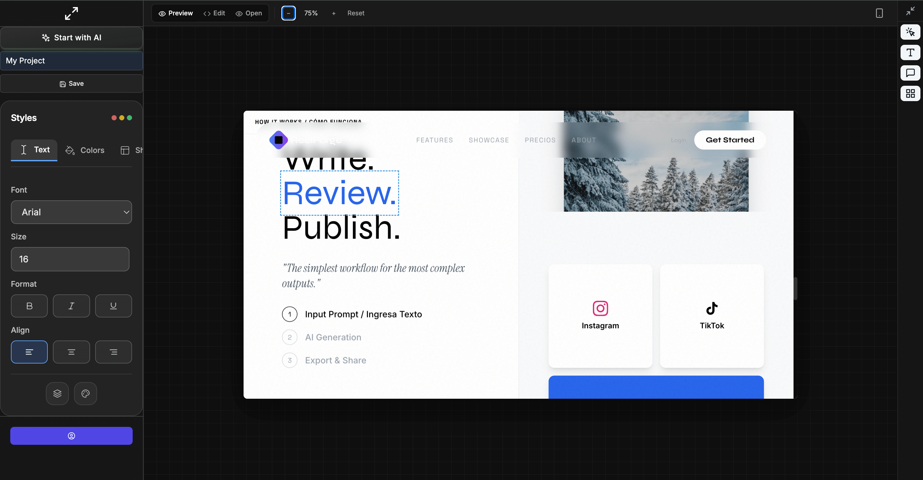Expand the My Project entry
This screenshot has height=480, width=923.
(71, 60)
